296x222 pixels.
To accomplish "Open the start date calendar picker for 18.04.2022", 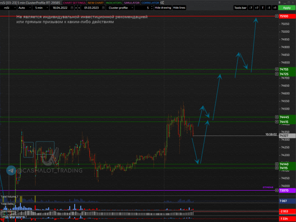I will point(72,8).
